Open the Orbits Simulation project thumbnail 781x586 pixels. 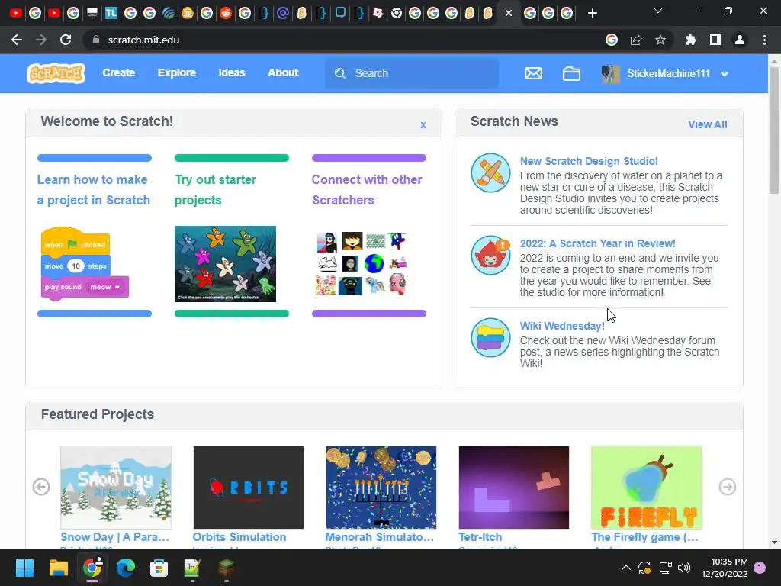click(248, 488)
